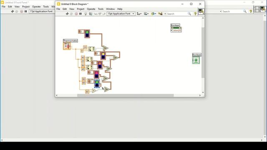
Task: Click Abort Execution in the Front Panel toolbar
Action: 21,11
